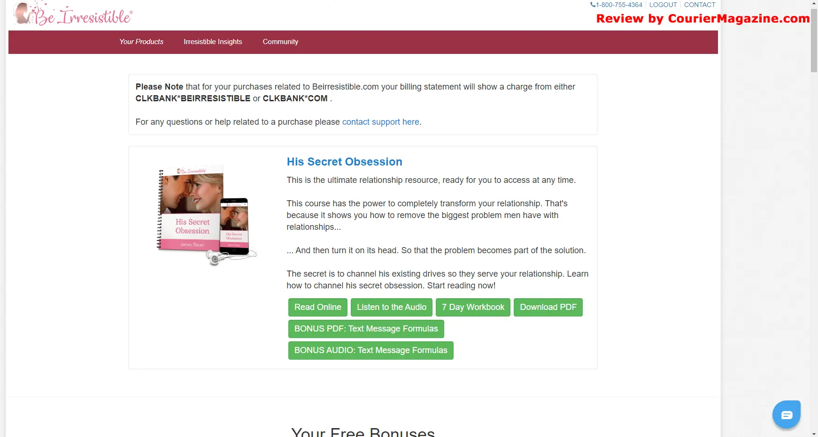Viewport: 818px width, 437px height.
Task: Click the page vertical scrollbar thumb
Action: tap(814, 40)
